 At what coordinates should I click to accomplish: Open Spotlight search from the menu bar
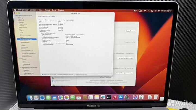(149, 11)
